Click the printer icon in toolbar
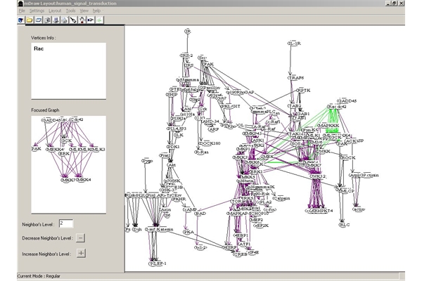 coord(64,20)
